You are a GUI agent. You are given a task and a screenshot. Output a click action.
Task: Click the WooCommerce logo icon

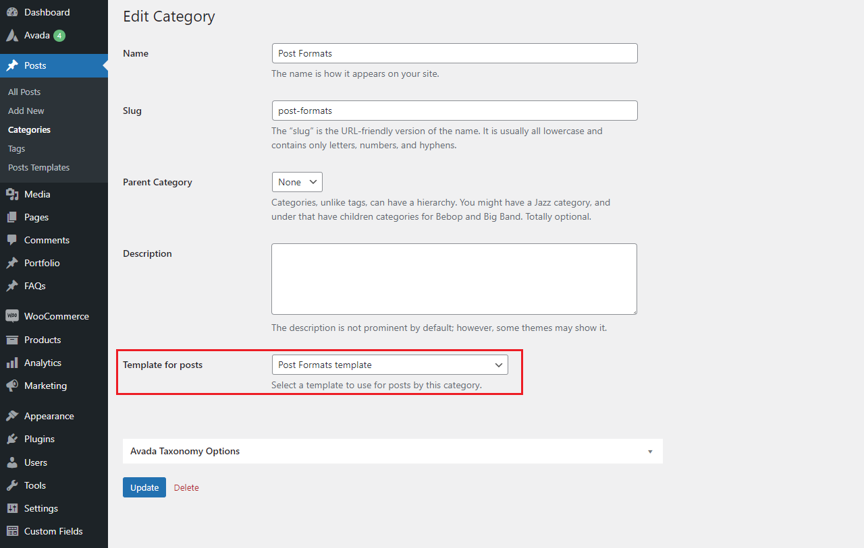click(12, 316)
